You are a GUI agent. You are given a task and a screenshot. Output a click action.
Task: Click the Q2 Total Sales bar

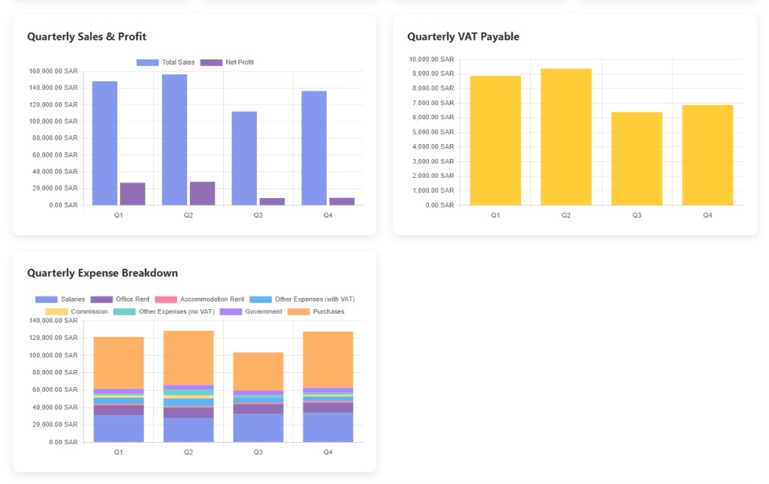[174, 140]
